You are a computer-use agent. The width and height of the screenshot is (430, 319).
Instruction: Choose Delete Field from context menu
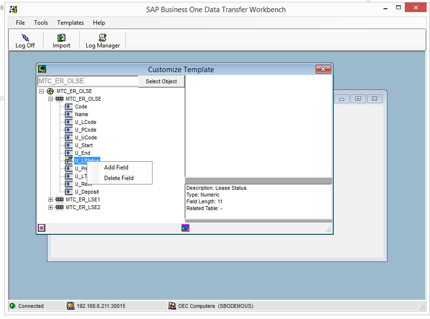[x=120, y=178]
